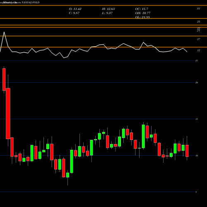Image resolution: width=207 pixels, height=207 pixels.
Task: Select the close value C: 9.87
Action: tap(74, 13)
